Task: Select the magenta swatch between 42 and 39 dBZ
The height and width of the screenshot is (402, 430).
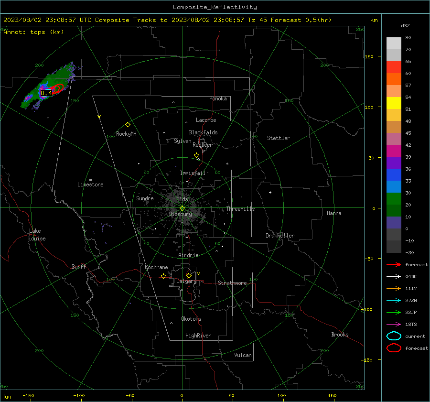Action: [394, 151]
